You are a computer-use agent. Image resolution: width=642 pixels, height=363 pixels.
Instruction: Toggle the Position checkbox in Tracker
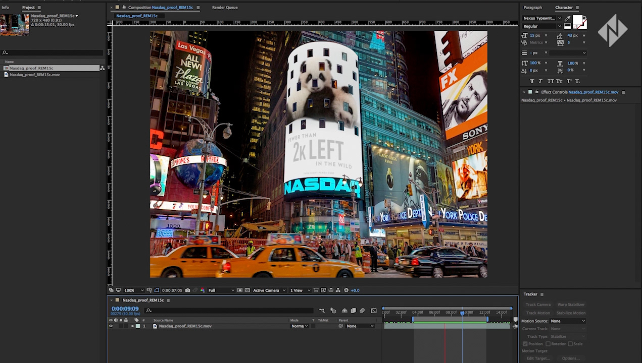point(525,344)
